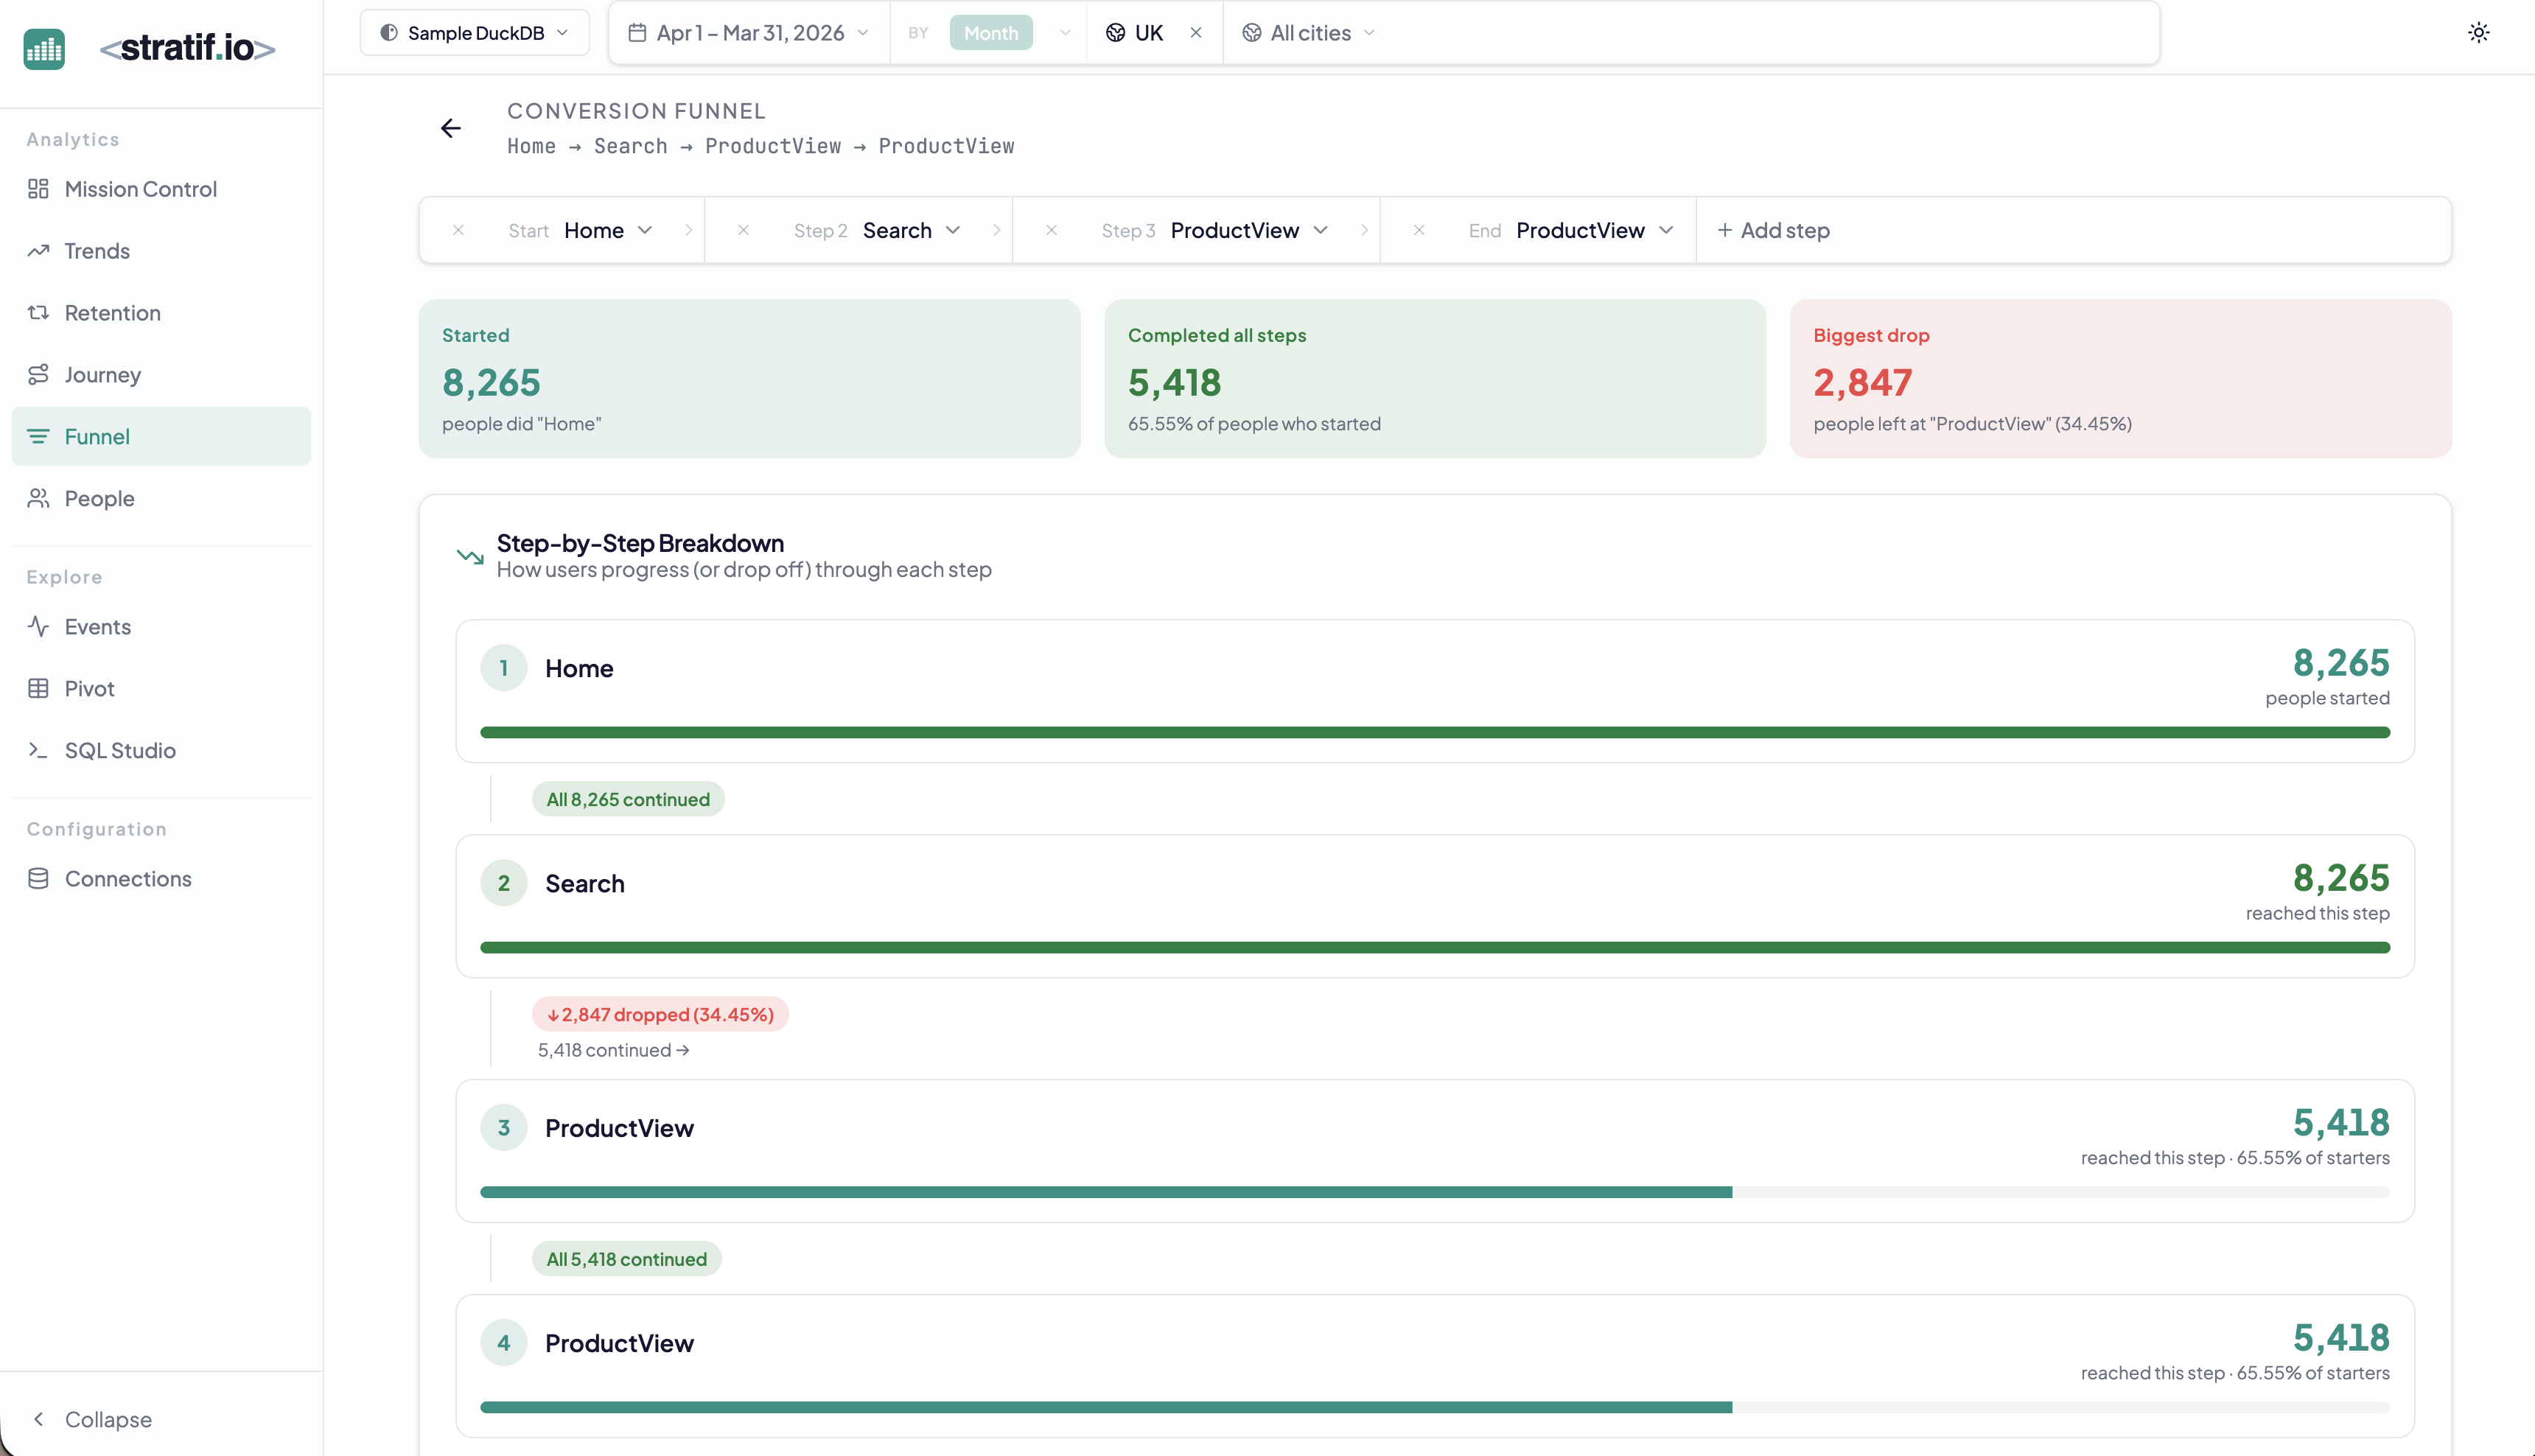Viewport: 2535px width, 1456px height.
Task: Click the People users icon
Action: click(x=38, y=498)
